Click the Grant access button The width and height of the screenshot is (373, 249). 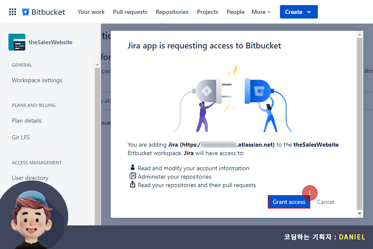pyautogui.click(x=289, y=202)
